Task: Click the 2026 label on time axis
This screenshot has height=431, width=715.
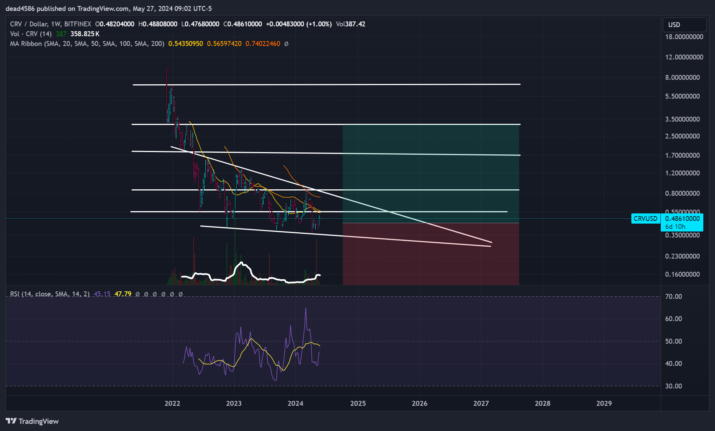Action: 420,404
